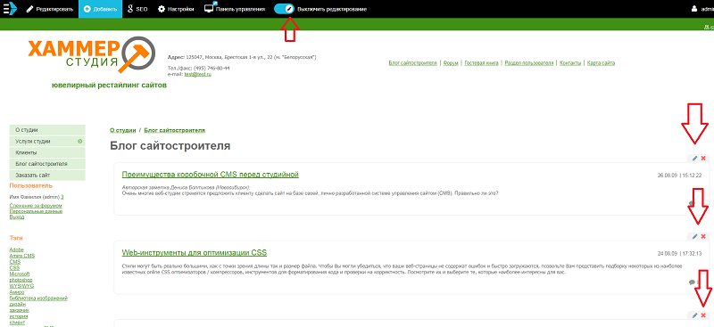
Task: Open Панель управления from the toolbar
Action: click(x=235, y=9)
